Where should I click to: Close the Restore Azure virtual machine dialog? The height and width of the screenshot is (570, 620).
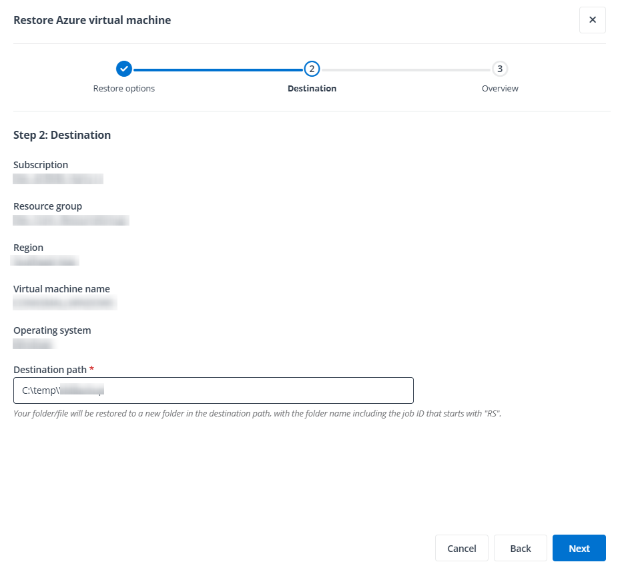click(592, 20)
